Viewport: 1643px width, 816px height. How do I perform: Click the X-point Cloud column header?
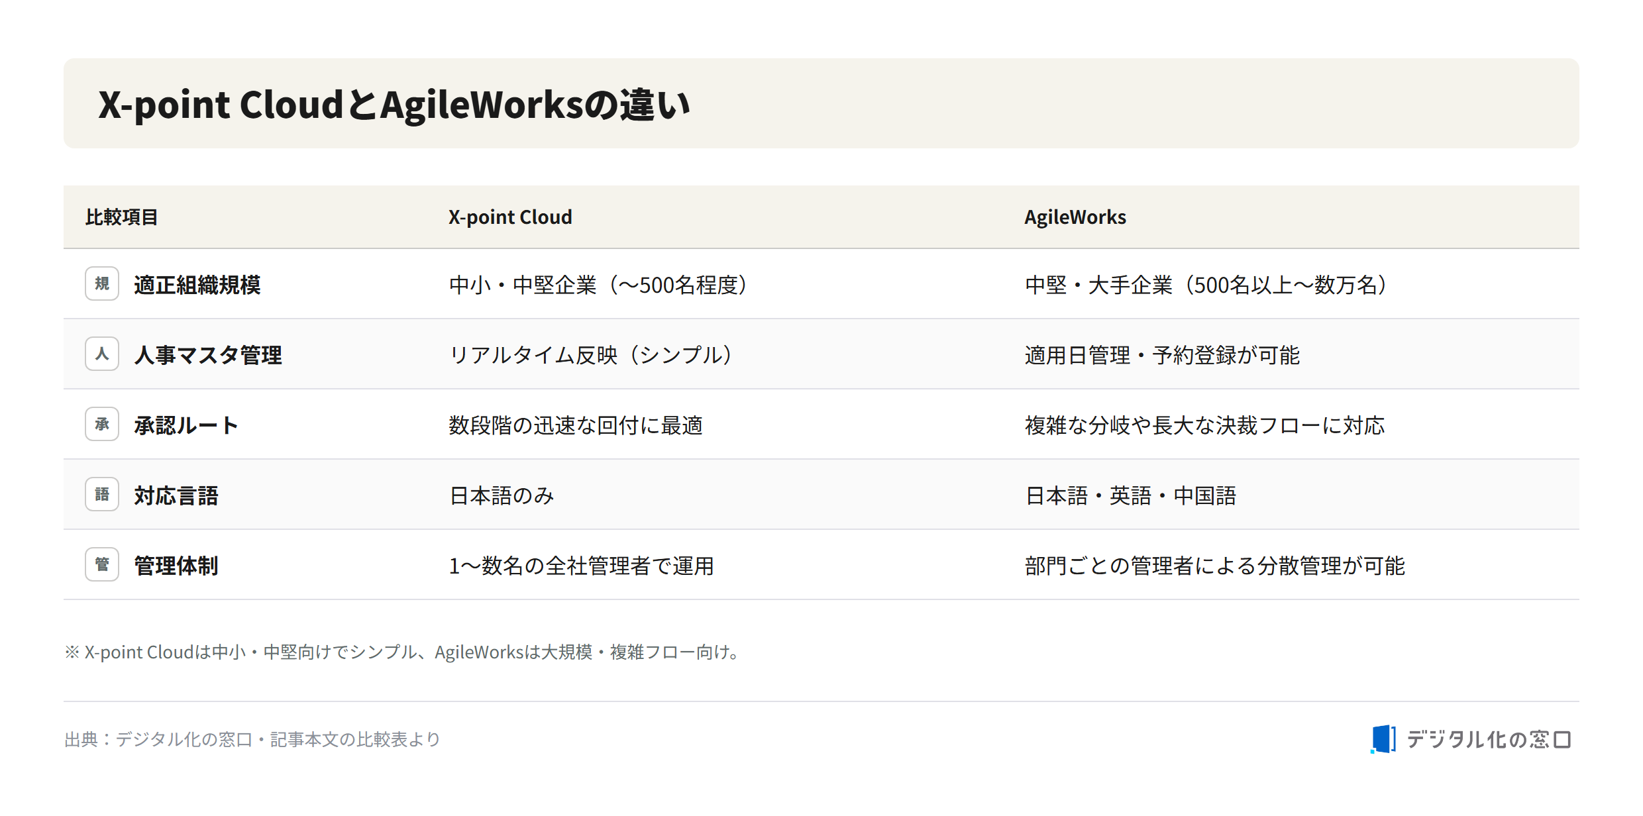[x=510, y=217]
